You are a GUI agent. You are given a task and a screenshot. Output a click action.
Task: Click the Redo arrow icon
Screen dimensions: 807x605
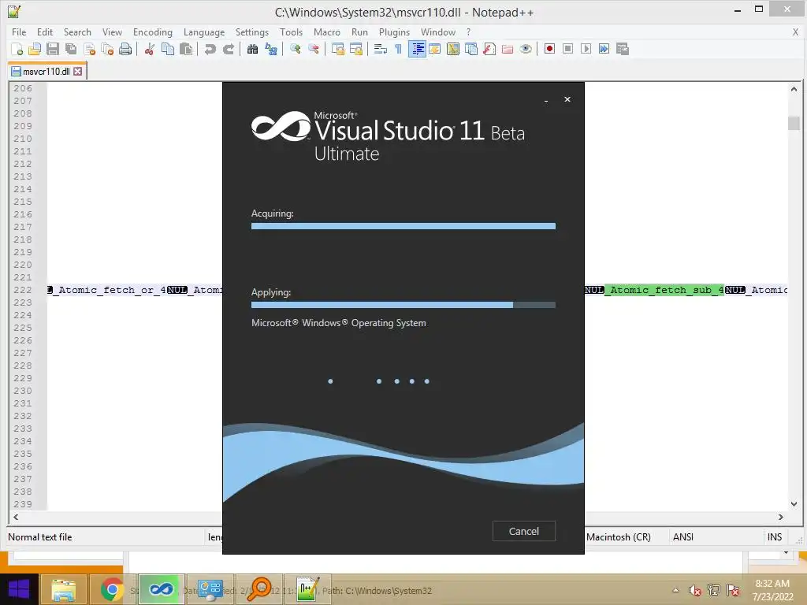click(x=228, y=50)
